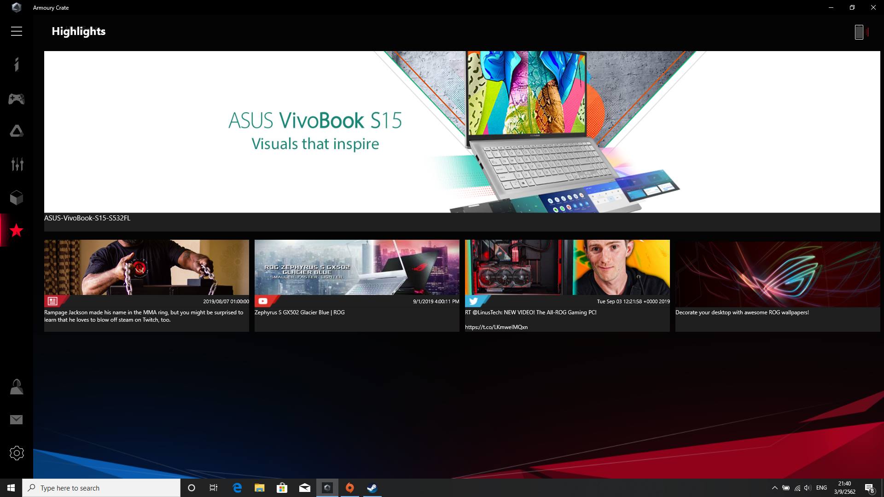Click the YouTube icon on Zephyrus card
Viewport: 884px width, 497px height.
click(263, 301)
